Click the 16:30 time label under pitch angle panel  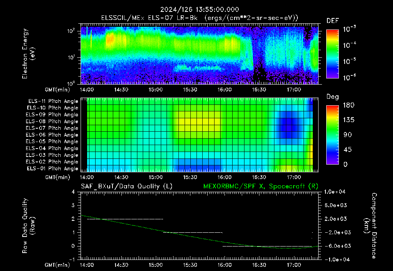click(259, 177)
